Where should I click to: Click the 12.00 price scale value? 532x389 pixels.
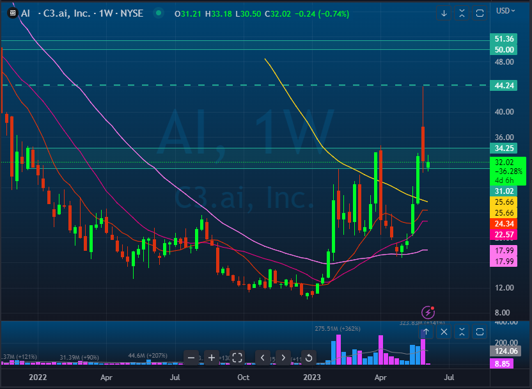click(x=504, y=287)
